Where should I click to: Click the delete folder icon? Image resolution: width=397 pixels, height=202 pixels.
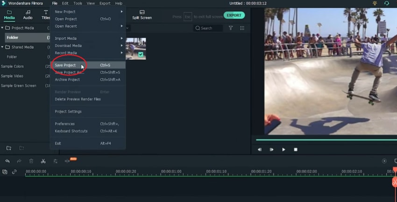pos(22,148)
